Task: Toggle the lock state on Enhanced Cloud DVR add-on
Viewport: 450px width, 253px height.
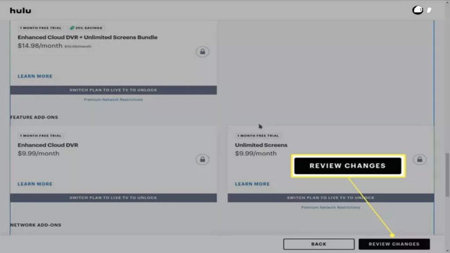Action: click(203, 159)
